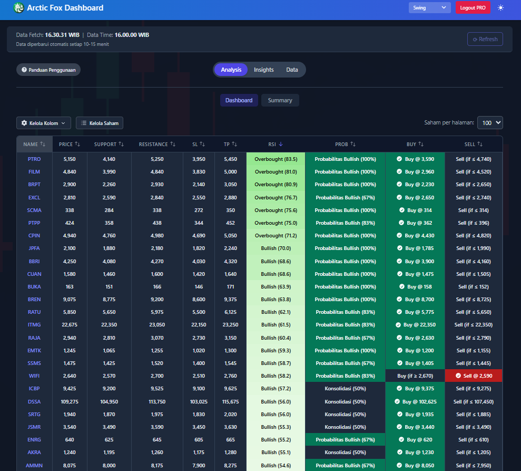Click checkmark icon in Buy @ 2,960
Viewport: 521px width, 471px height.
pyautogui.click(x=399, y=171)
